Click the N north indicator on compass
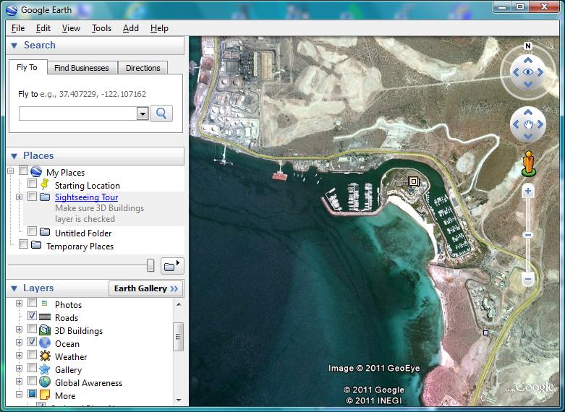565x412 pixels. click(528, 46)
